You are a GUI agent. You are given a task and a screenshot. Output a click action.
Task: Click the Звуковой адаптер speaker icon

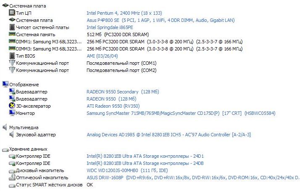[12, 135]
